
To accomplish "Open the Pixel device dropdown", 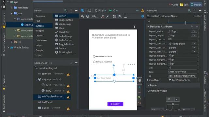I will pos(101,10).
